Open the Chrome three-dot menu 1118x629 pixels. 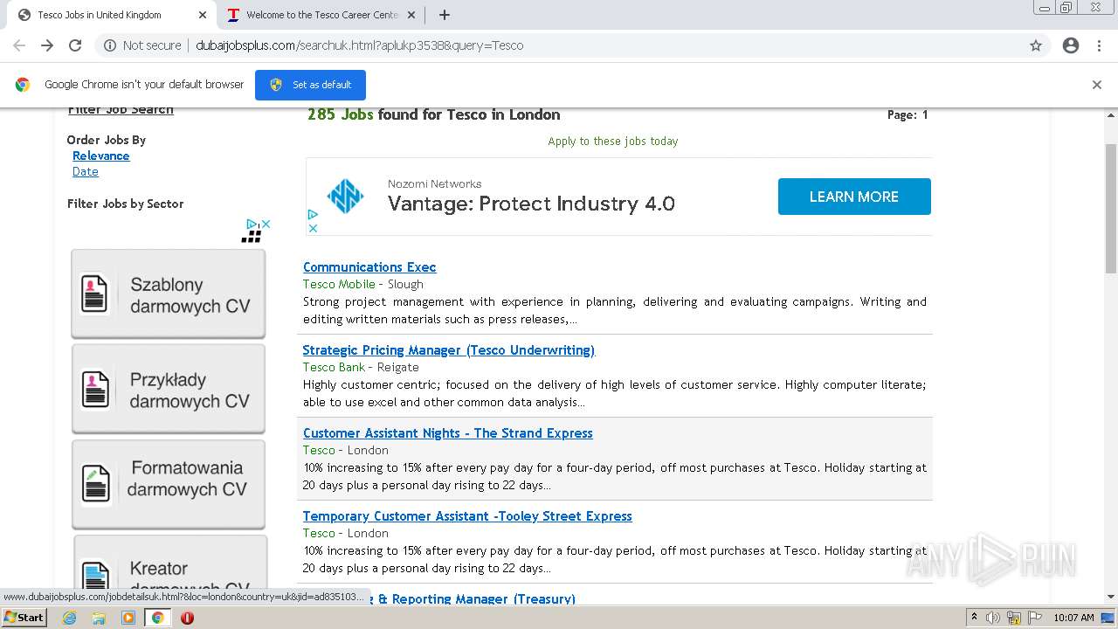pyautogui.click(x=1099, y=45)
